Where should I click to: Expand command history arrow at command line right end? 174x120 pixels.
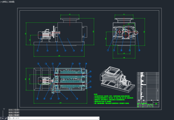pos(98,118)
